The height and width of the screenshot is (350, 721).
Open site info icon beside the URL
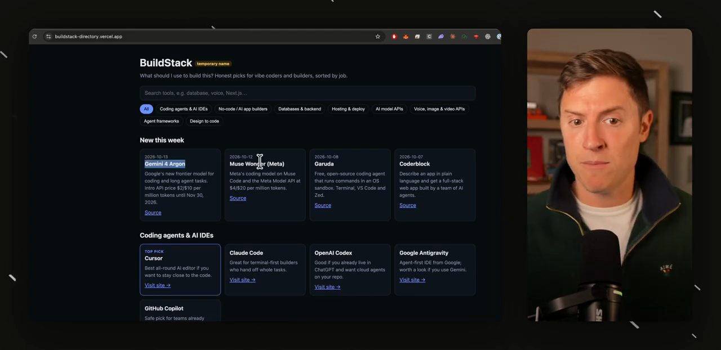pyautogui.click(x=48, y=37)
